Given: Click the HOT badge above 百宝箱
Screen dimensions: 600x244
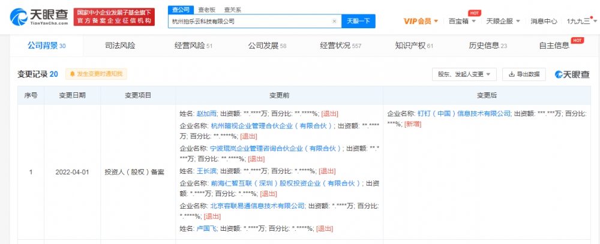Looking at the screenshot, I should 474,13.
